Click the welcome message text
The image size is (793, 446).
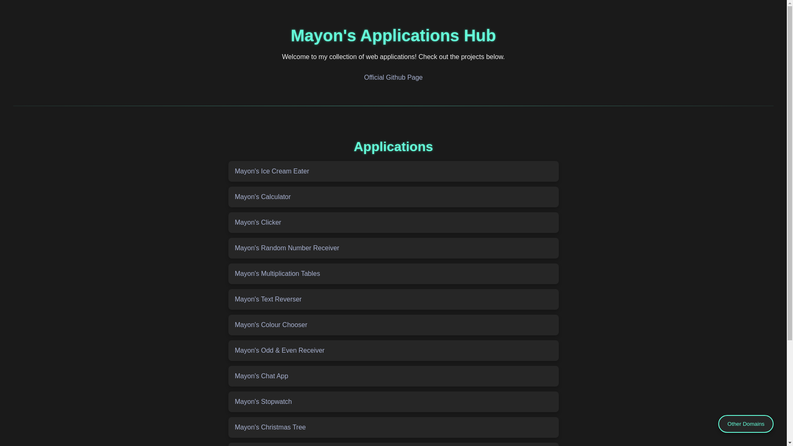[x=393, y=57]
